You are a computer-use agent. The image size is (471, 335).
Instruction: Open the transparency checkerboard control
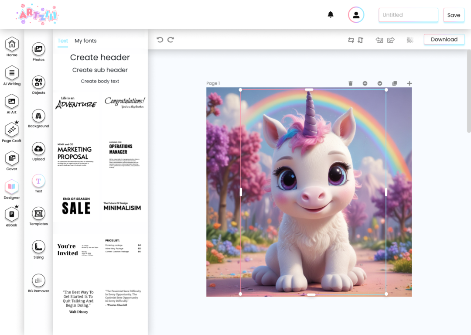[x=410, y=40]
